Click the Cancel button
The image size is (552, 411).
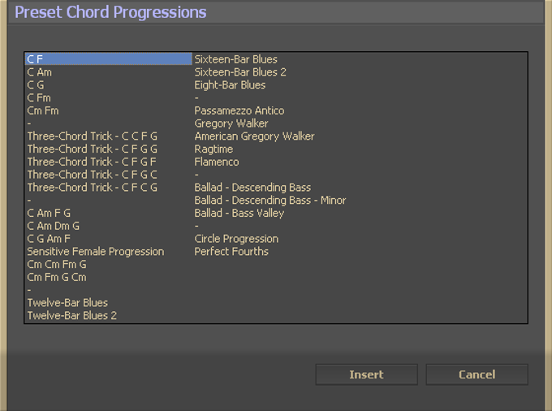(477, 374)
